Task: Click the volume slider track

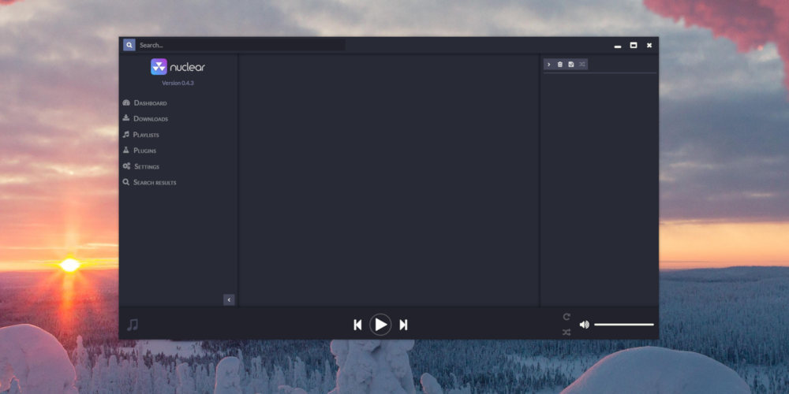Action: pyautogui.click(x=623, y=325)
